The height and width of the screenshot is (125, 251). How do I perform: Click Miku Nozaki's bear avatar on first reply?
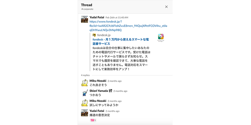click(x=84, y=83)
